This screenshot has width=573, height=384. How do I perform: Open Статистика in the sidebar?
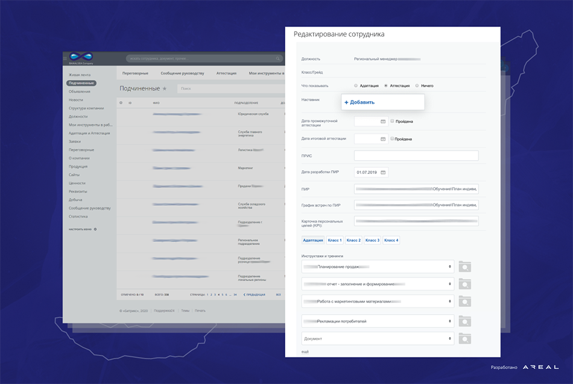(x=78, y=217)
